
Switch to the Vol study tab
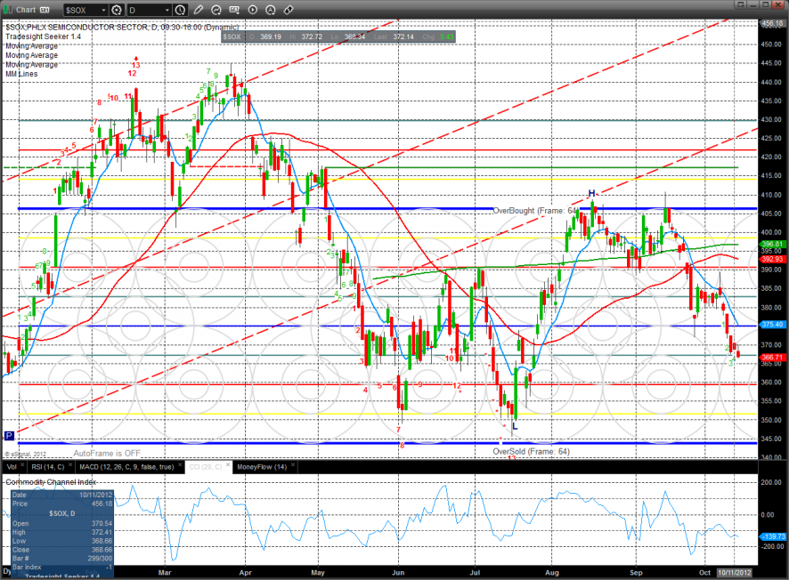point(12,467)
